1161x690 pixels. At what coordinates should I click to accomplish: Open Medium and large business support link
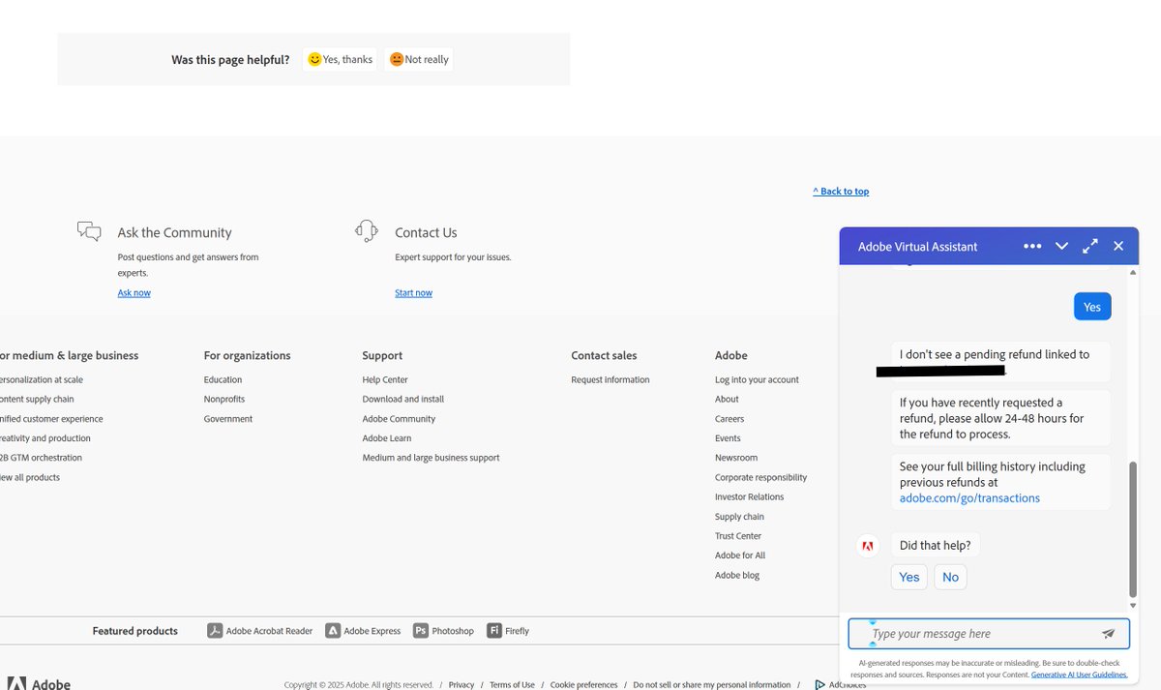(x=431, y=458)
